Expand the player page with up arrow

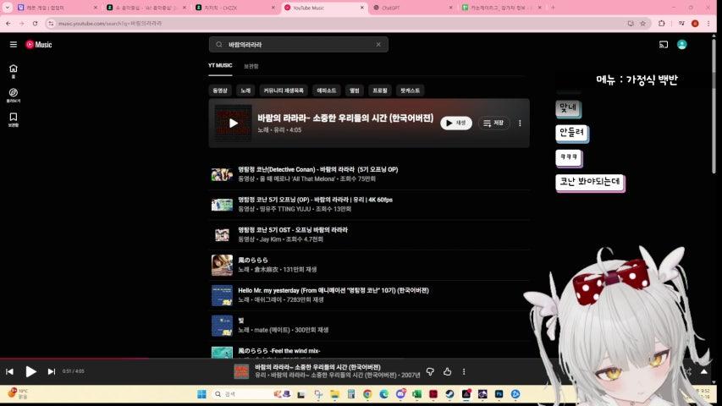pyautogui.click(x=704, y=371)
